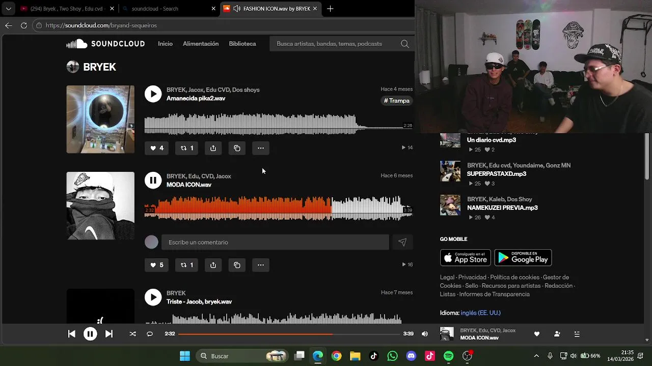The image size is (652, 366).
Task: Open a new browser tab
Action: [x=330, y=9]
